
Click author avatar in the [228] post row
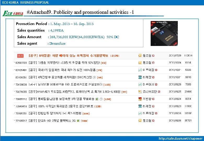pyautogui.click(x=140, y=106)
